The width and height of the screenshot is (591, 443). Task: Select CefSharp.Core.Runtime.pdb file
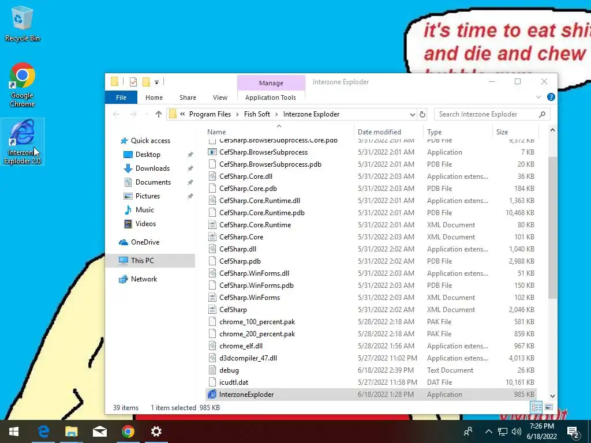tap(371, 213)
